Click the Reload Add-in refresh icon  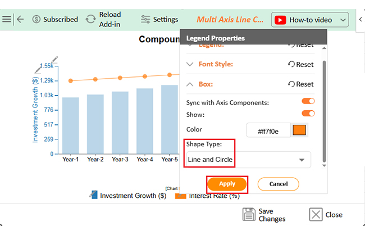coord(90,19)
